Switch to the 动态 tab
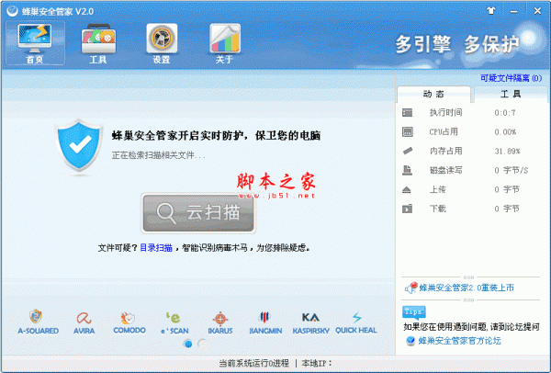551x373 pixels. tap(433, 94)
